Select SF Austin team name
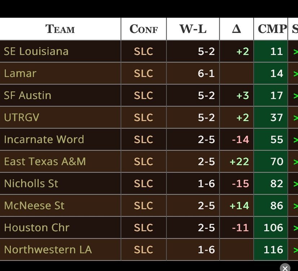 click(27, 95)
